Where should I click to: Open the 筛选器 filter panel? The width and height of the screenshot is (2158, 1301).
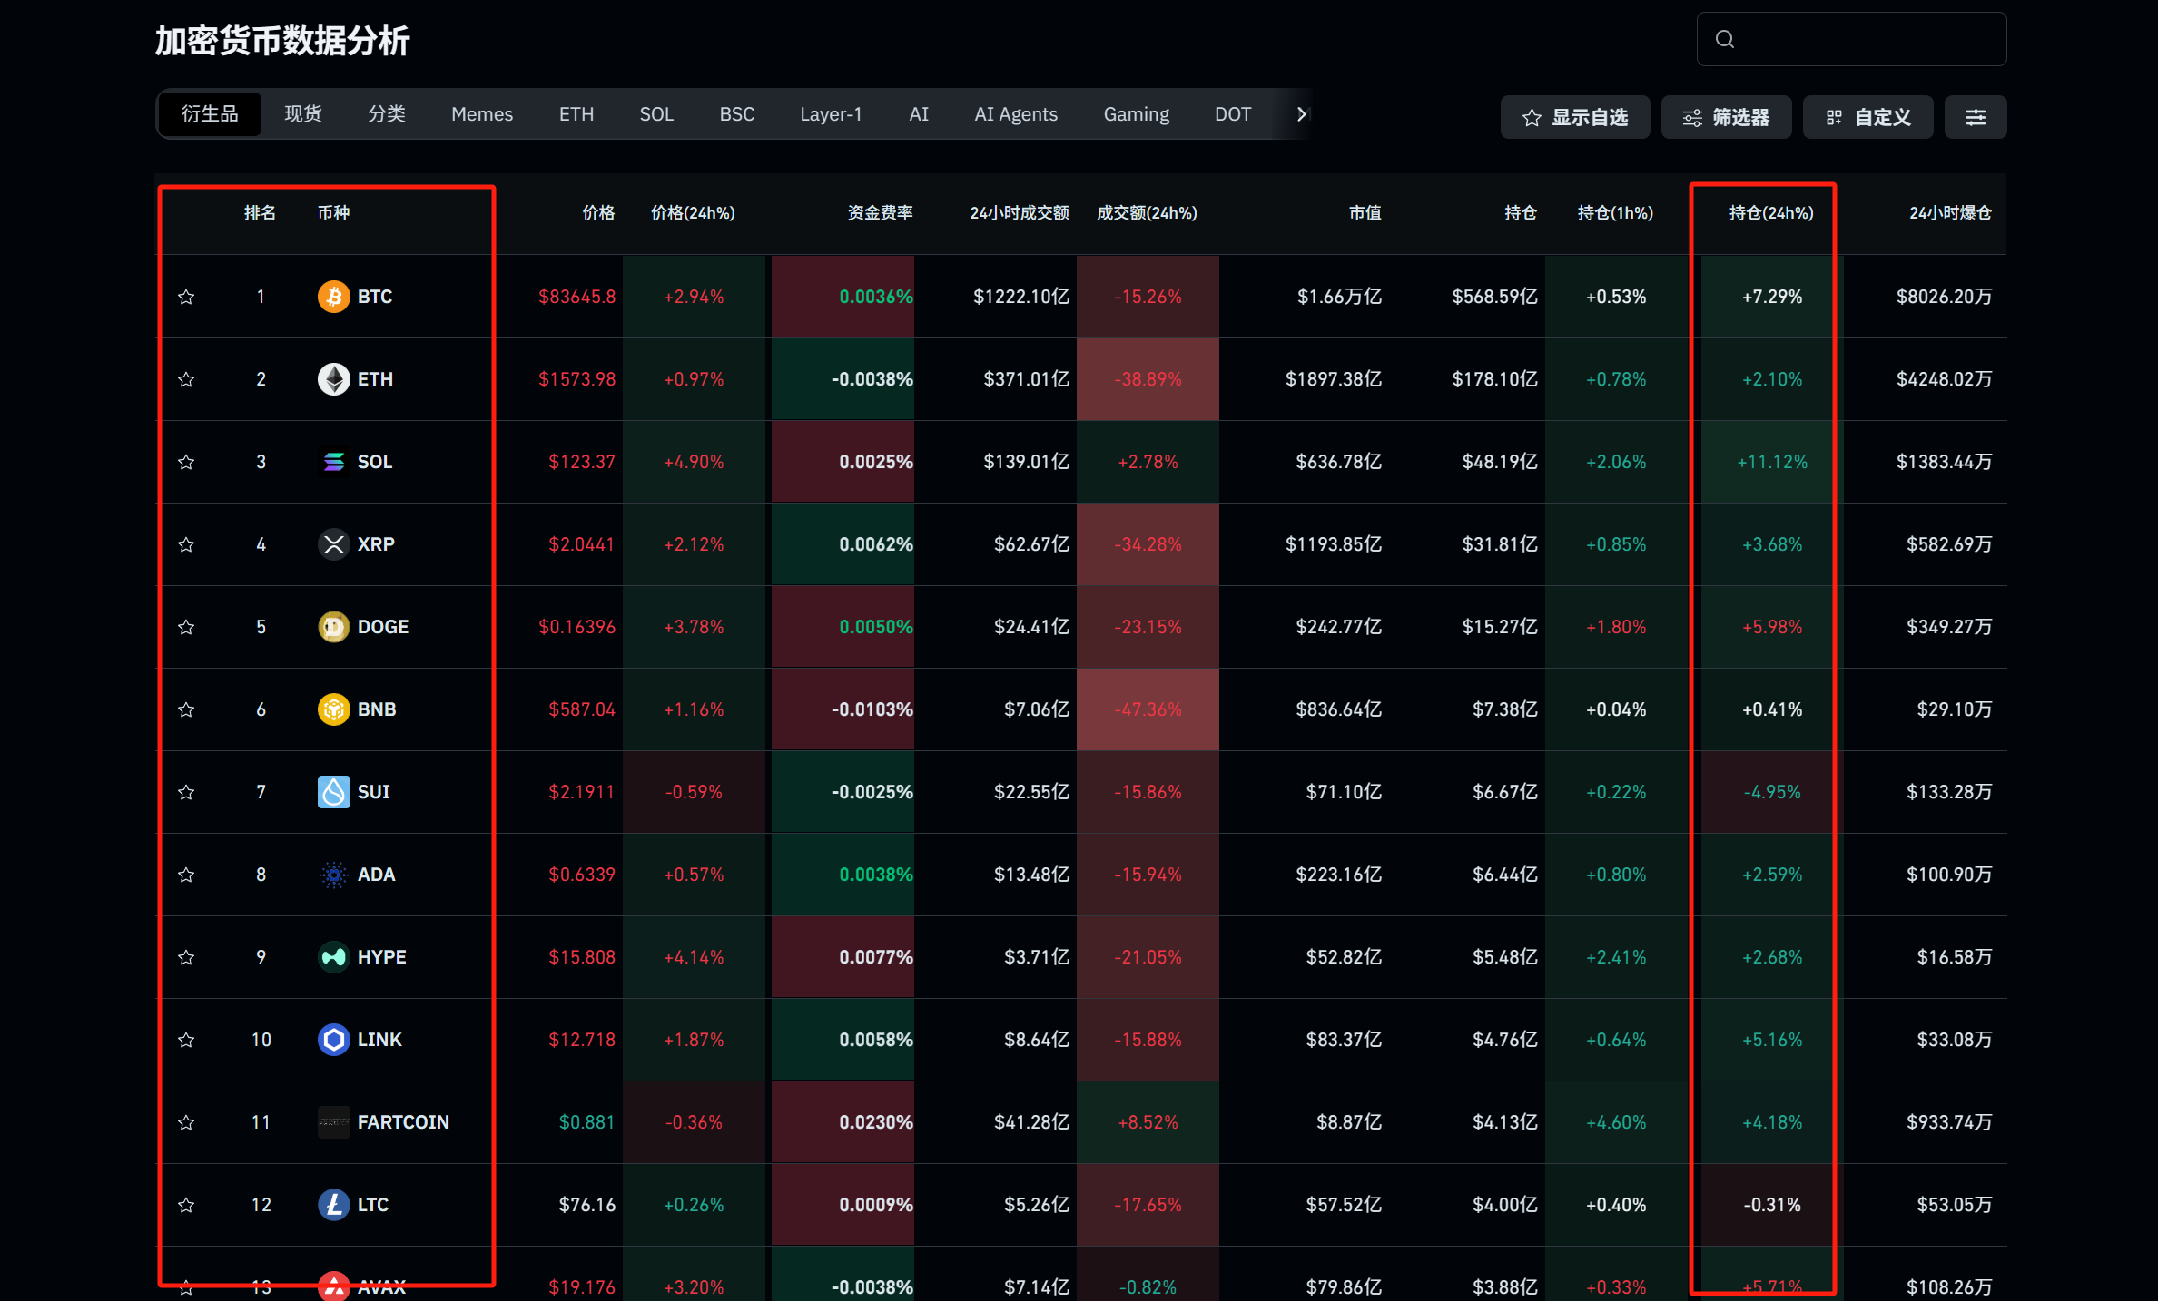point(1726,117)
